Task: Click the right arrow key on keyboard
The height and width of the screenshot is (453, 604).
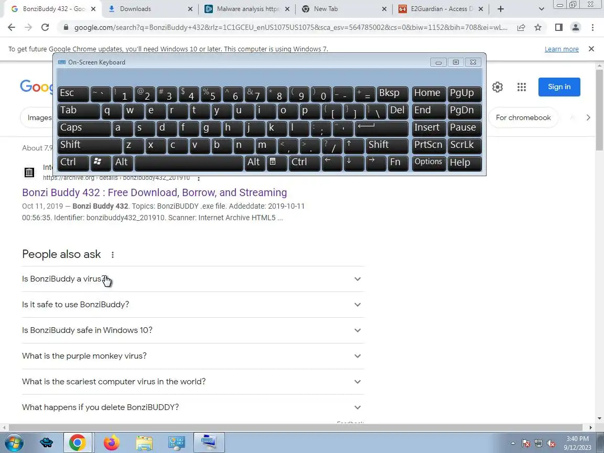Action: (x=375, y=163)
